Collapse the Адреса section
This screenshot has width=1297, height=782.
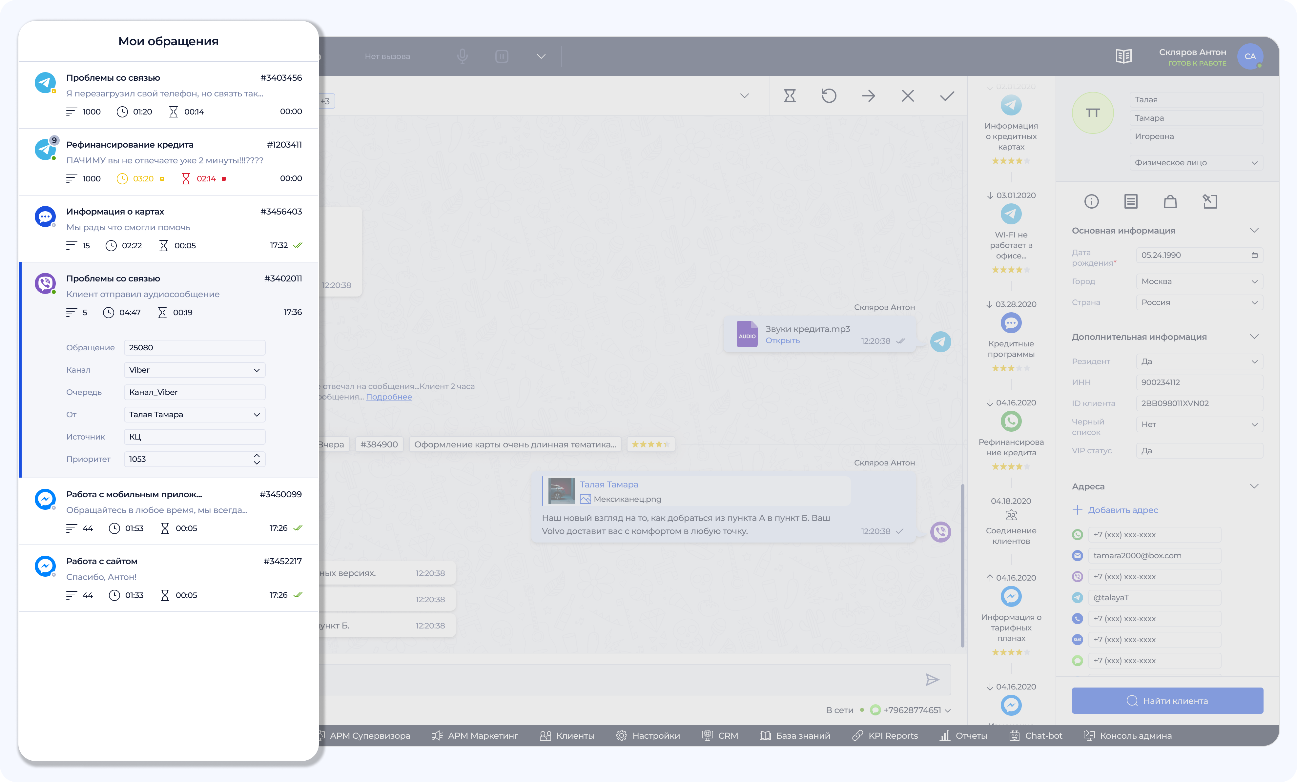(1254, 486)
